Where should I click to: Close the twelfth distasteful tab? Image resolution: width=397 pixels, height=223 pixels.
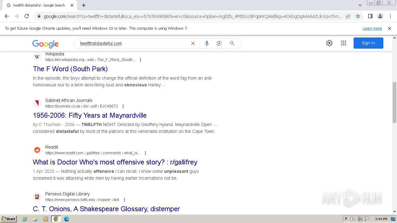coord(72,5)
